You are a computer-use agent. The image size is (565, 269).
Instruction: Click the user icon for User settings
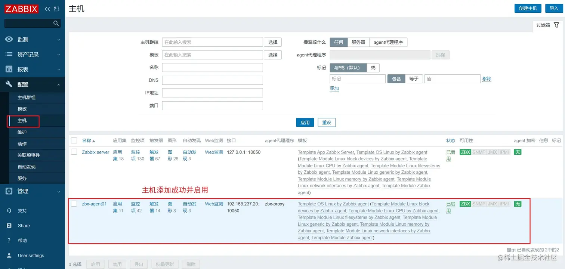[x=9, y=256]
